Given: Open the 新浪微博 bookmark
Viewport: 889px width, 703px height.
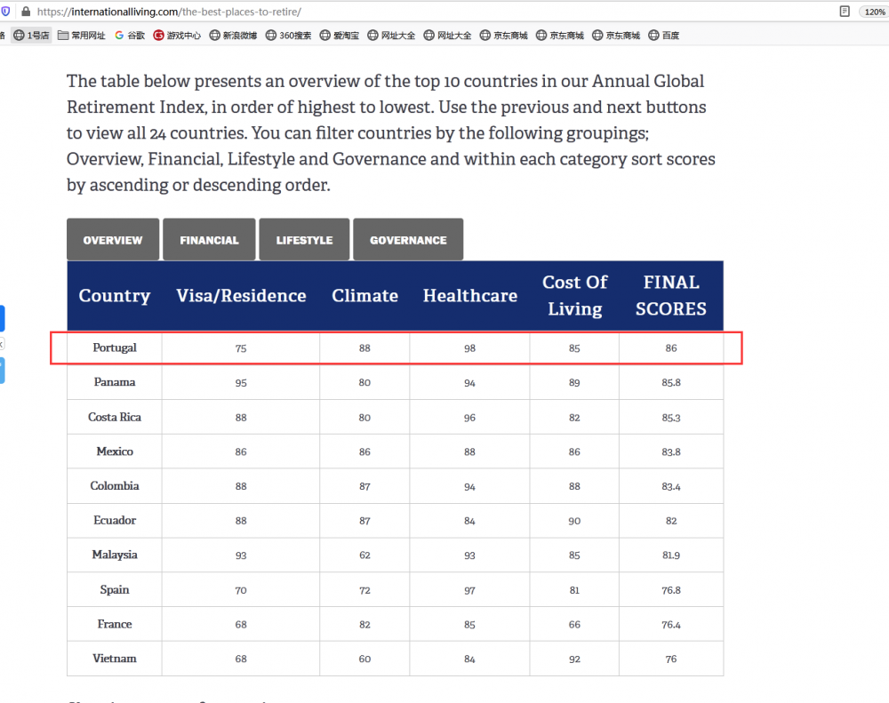Looking at the screenshot, I should (233, 36).
